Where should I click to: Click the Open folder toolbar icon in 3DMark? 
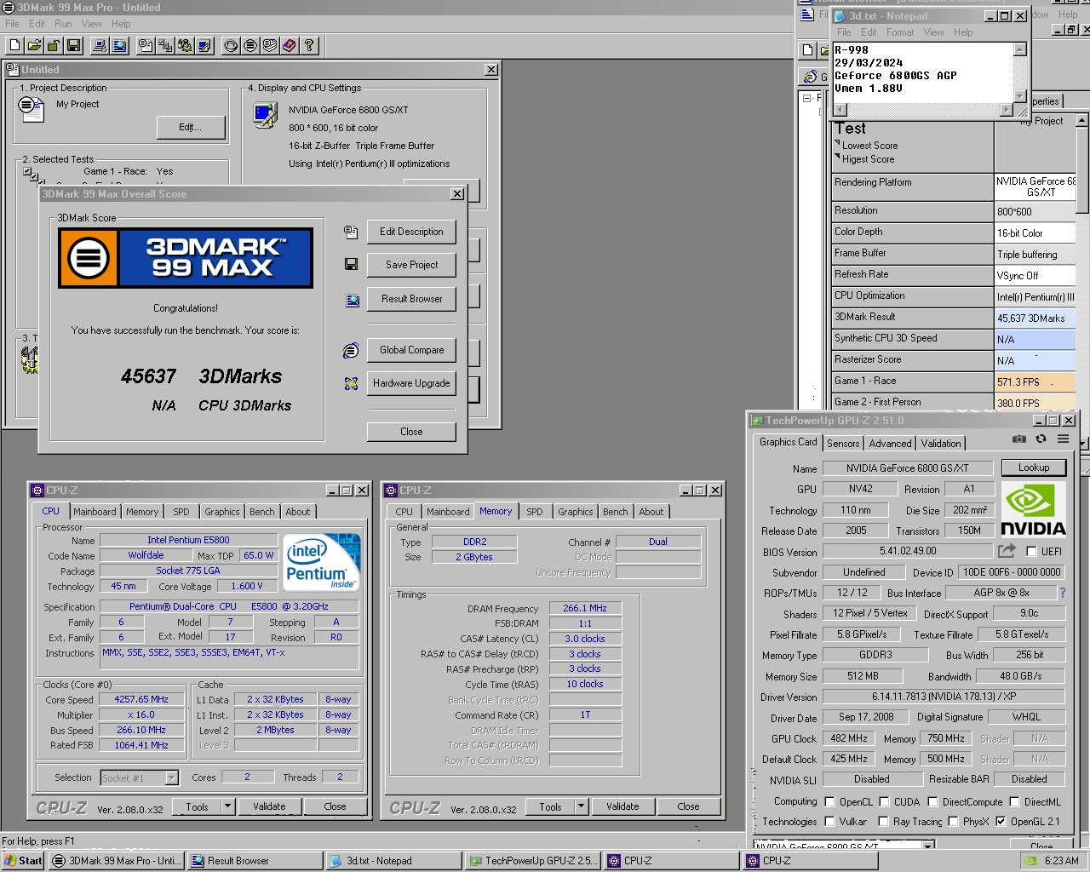(34, 45)
